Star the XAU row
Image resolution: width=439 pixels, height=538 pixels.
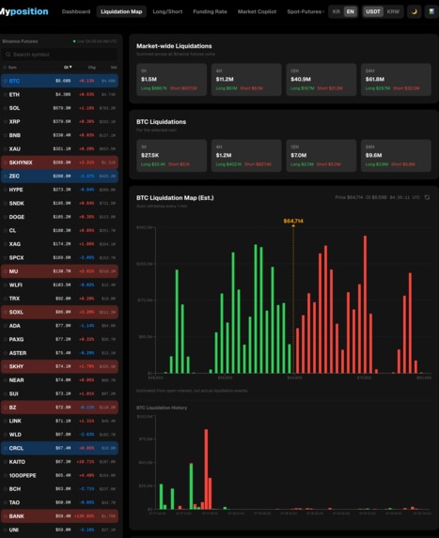coord(5,149)
